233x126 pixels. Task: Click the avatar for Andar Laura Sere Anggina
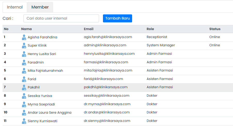click(x=24, y=113)
